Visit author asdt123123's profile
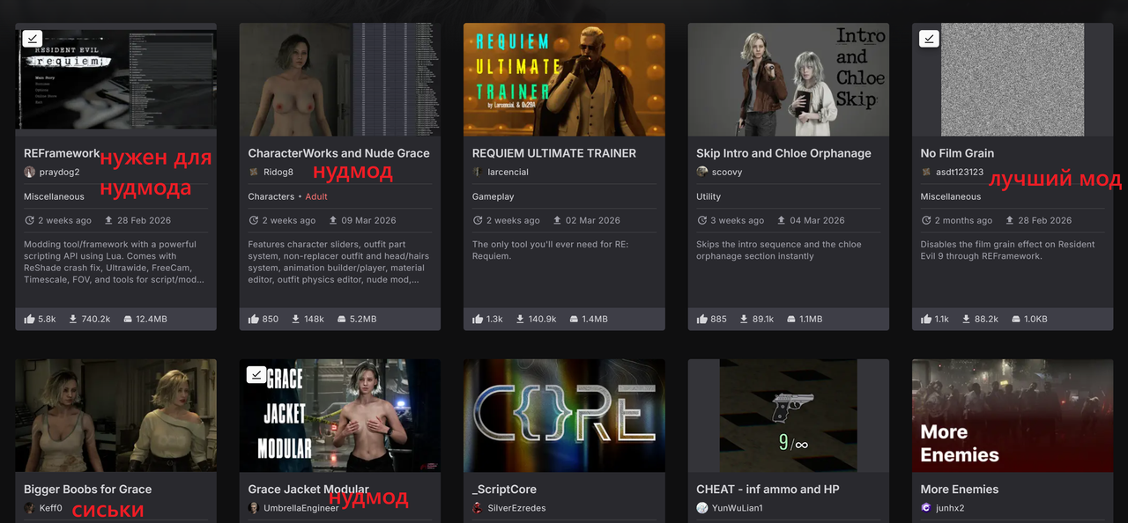This screenshot has width=1128, height=523. pyautogui.click(x=960, y=173)
